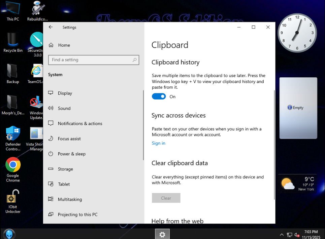Open Defender Control desktop icon
325x239 pixels.
13,134
